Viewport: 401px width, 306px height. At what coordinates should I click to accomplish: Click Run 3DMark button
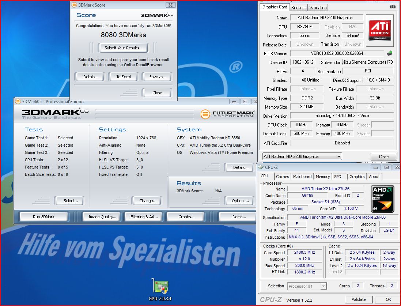44,217
